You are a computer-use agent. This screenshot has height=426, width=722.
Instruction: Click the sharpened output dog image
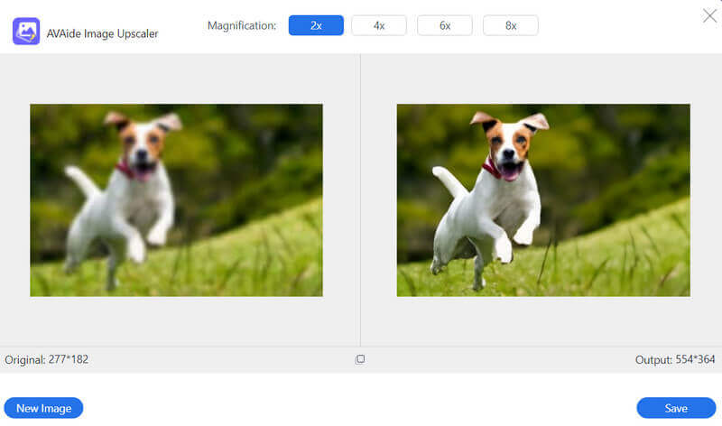(x=543, y=200)
